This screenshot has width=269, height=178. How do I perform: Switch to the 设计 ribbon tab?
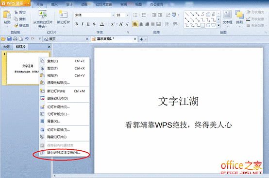click(69, 4)
